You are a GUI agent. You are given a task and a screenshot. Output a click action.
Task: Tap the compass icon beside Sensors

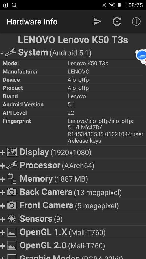point(12,219)
